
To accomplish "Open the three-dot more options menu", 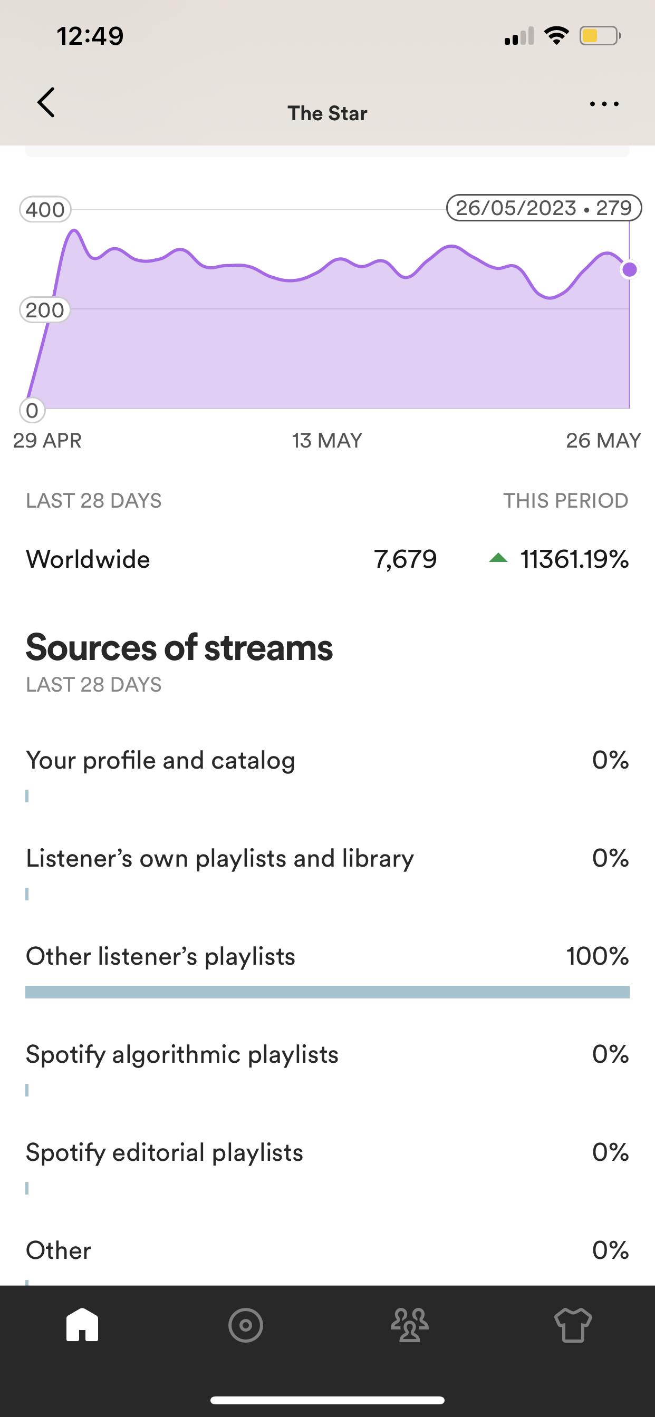I will pyautogui.click(x=604, y=104).
